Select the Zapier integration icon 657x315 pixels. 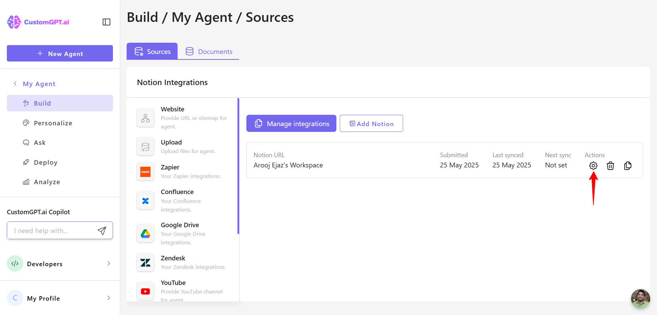click(x=145, y=172)
